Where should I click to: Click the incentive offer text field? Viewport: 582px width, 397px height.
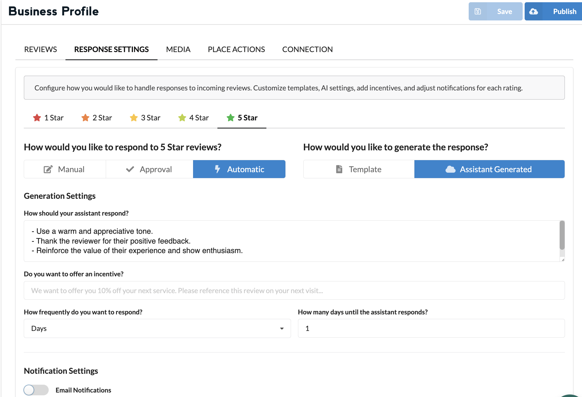click(x=294, y=291)
